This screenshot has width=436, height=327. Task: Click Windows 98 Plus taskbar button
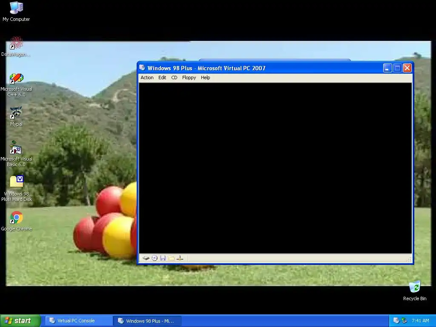tap(147, 321)
